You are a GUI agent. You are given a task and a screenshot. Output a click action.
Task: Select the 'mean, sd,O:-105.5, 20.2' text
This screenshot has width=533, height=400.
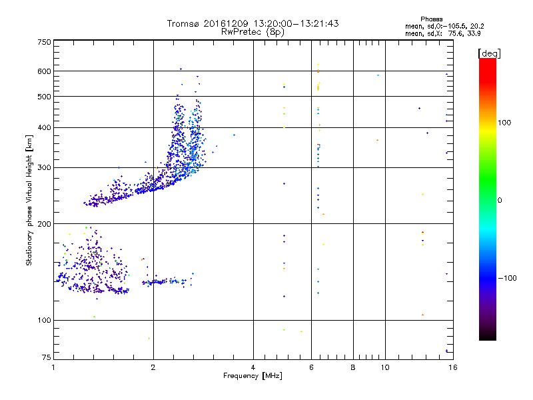(444, 26)
